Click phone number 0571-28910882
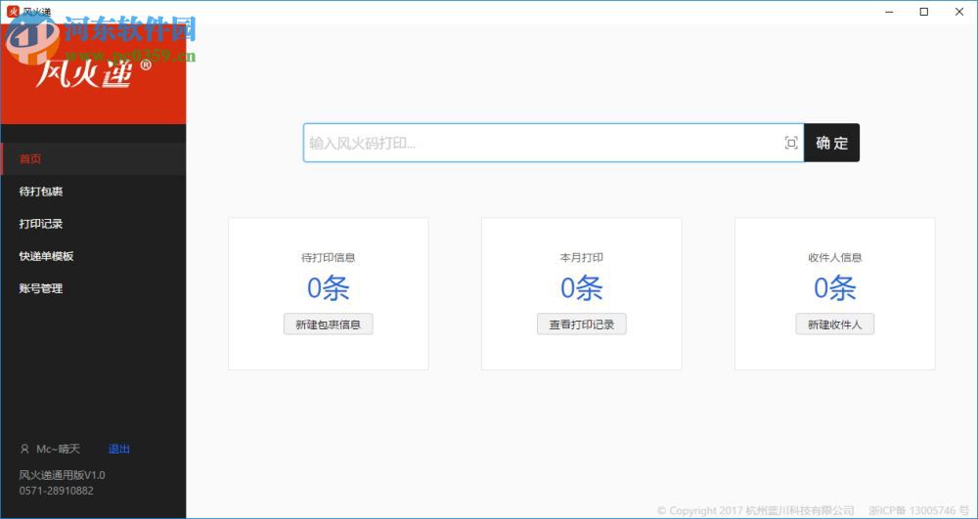The image size is (978, 519). [x=56, y=491]
